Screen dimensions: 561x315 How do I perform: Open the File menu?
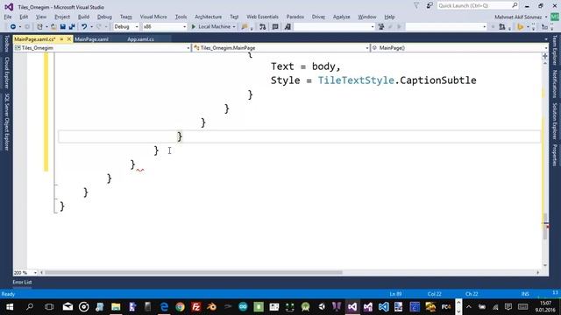[x=8, y=17]
